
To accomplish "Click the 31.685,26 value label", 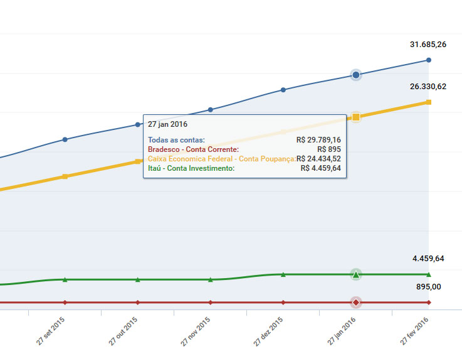I will coord(428,45).
